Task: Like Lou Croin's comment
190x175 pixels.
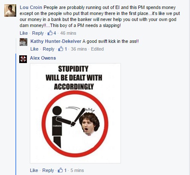Action: point(23,33)
